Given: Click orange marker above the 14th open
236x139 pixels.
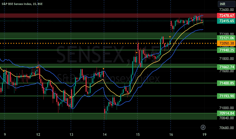Looking at the screenshot, I should pyautogui.click(x=103, y=69).
